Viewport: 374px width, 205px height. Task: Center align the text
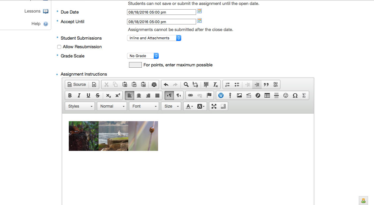[x=139, y=95]
